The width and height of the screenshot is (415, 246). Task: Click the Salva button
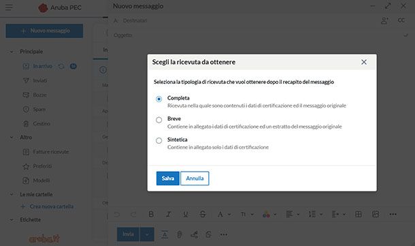pos(168,179)
